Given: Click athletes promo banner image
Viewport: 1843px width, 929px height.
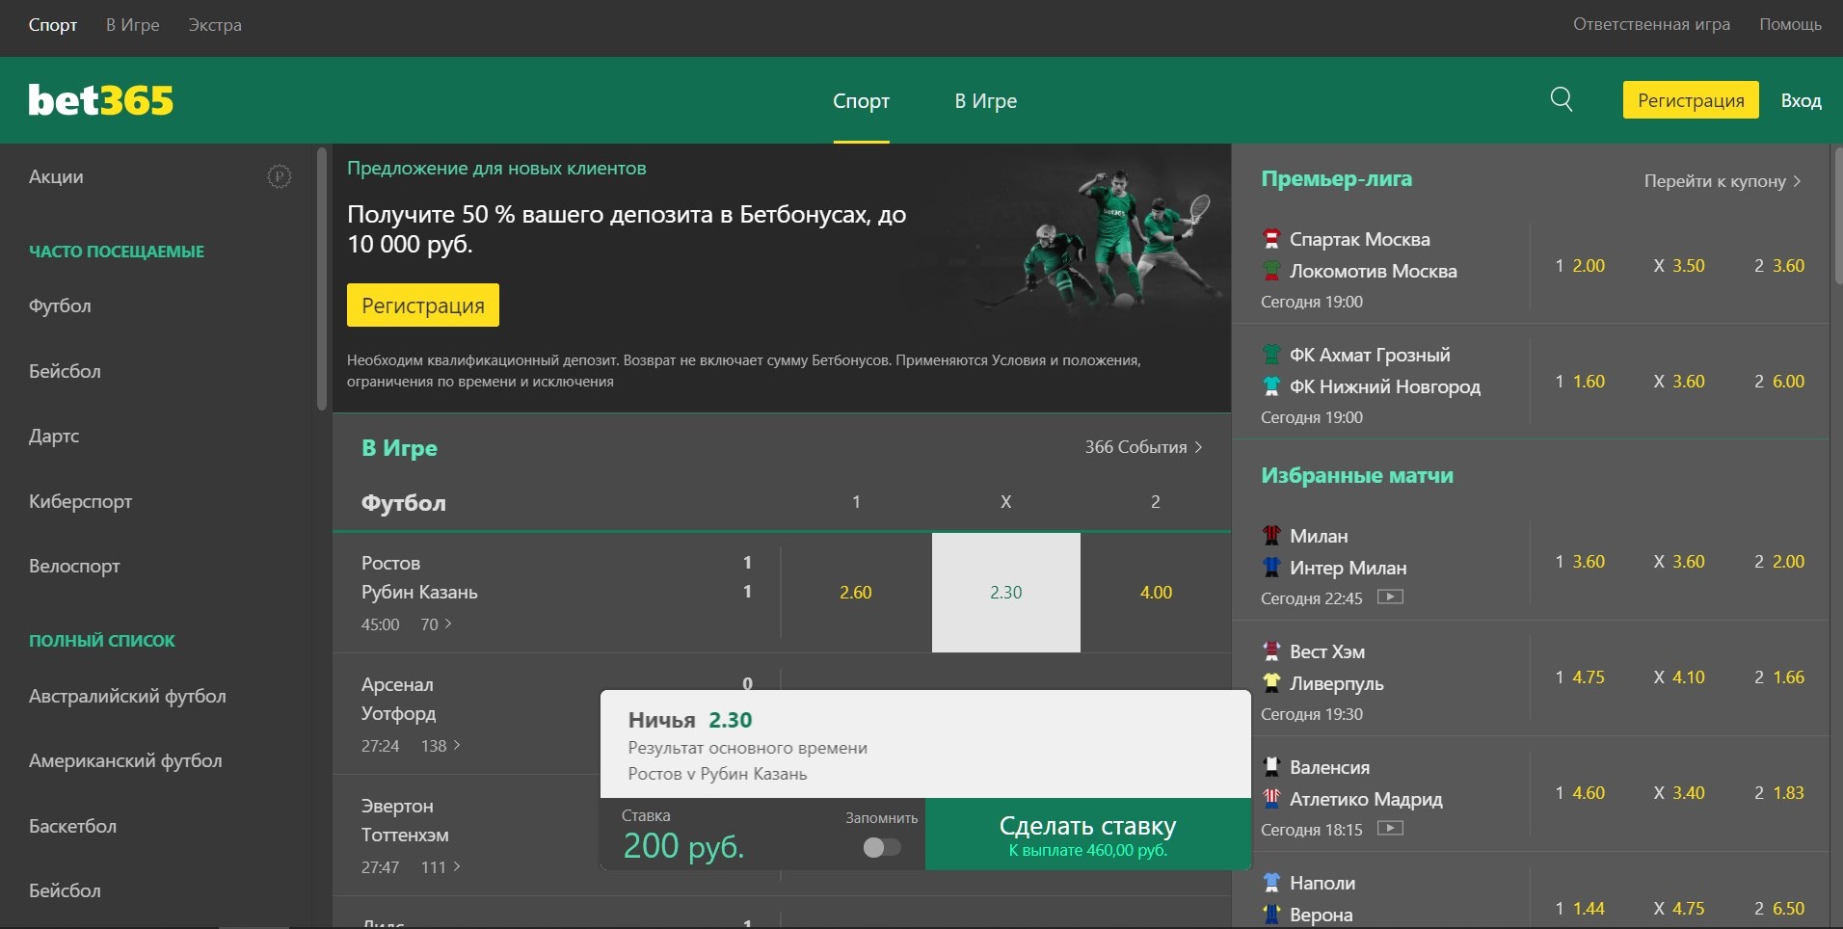Looking at the screenshot, I should (1103, 239).
